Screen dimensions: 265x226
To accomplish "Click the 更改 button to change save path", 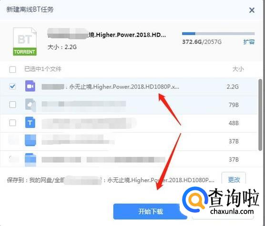I will click(x=234, y=179).
